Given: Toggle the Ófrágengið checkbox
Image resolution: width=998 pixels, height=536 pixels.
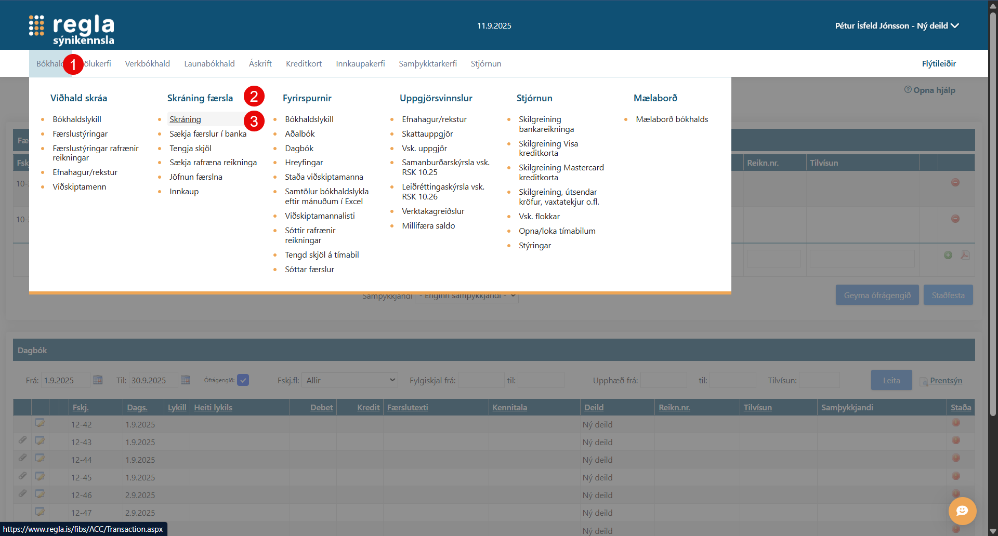Looking at the screenshot, I should pyautogui.click(x=243, y=380).
